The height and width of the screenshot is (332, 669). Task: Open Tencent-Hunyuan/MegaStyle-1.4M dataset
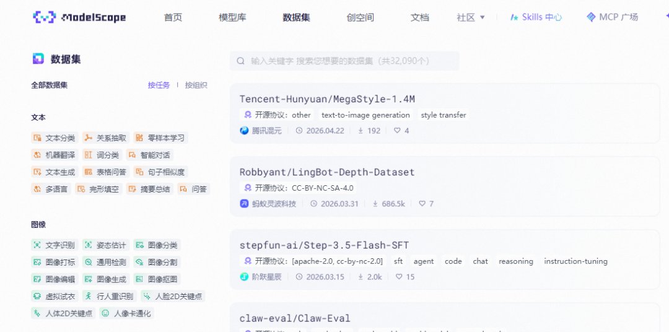tap(327, 99)
